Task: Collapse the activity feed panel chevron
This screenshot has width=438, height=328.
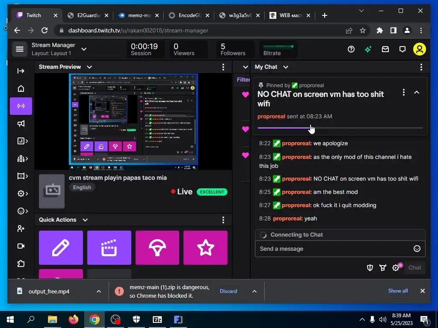Action: (245, 67)
